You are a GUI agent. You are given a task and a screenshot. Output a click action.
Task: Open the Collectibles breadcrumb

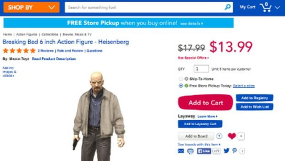(x=50, y=34)
